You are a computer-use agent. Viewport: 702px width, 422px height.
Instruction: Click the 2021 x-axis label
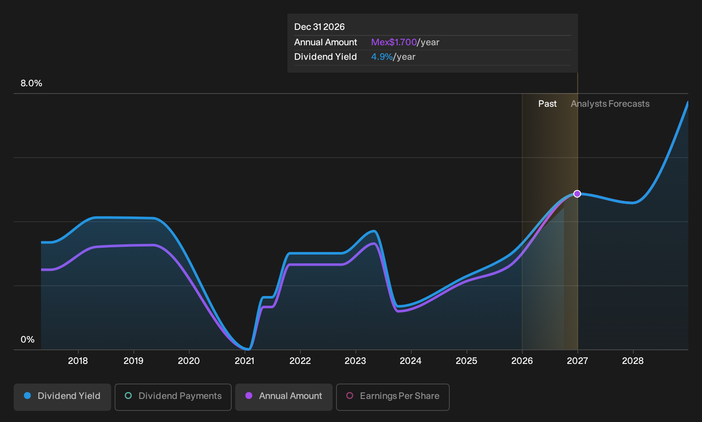pos(245,361)
